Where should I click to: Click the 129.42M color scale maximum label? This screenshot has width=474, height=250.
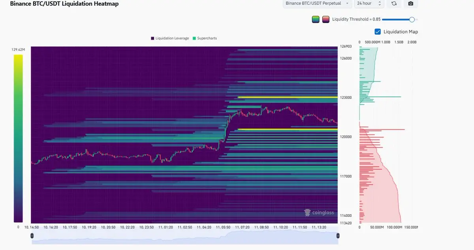coord(19,50)
